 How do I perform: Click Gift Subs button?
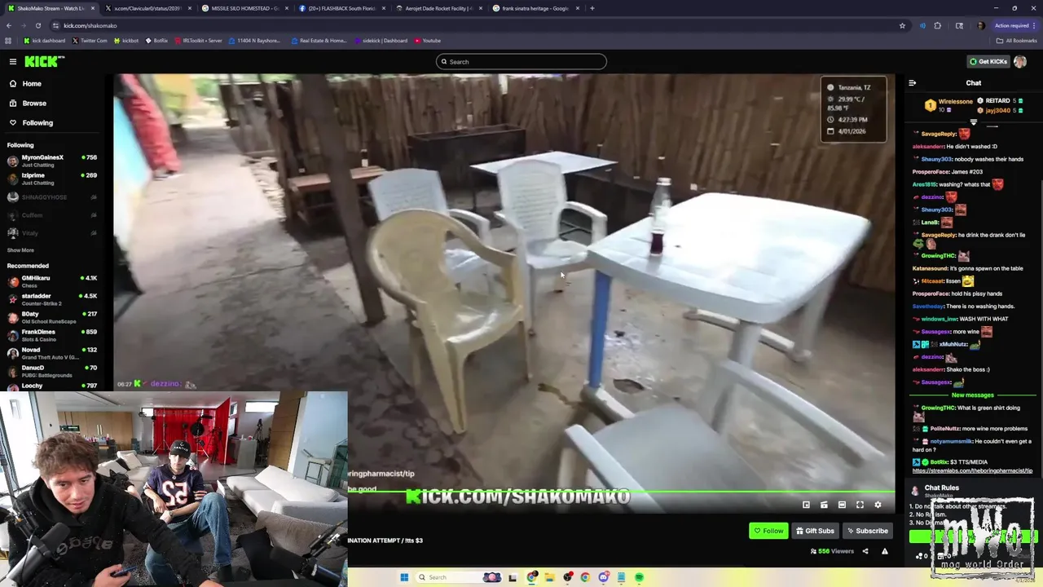815,531
